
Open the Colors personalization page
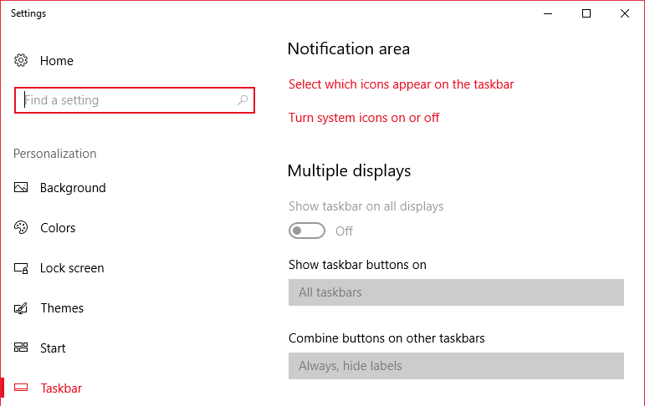tap(58, 228)
